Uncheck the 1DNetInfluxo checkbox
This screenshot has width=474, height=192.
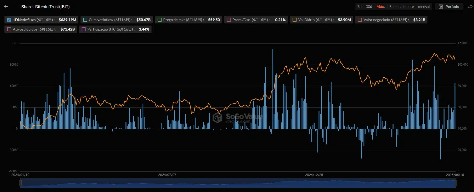[x=9, y=20]
